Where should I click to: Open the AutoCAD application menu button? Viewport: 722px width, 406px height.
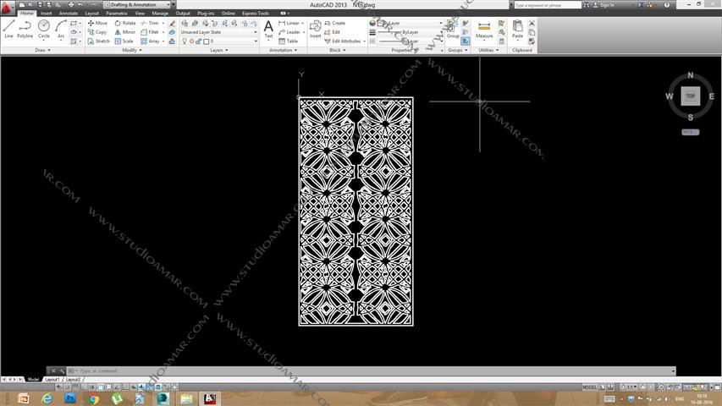[x=7, y=7]
